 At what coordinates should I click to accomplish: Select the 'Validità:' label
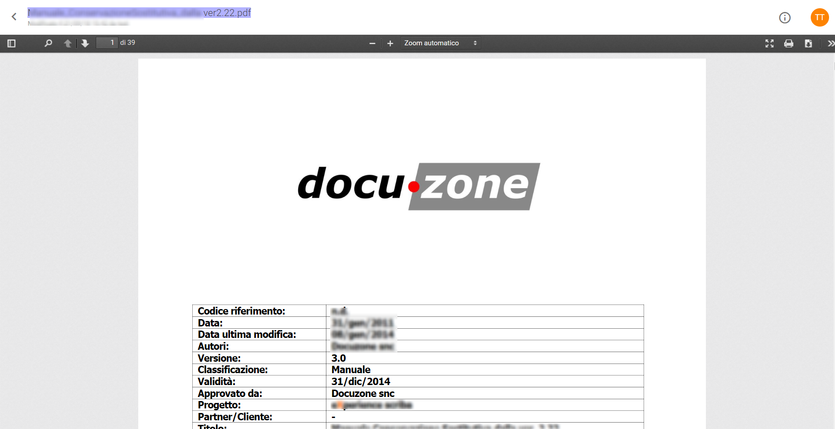tap(216, 381)
